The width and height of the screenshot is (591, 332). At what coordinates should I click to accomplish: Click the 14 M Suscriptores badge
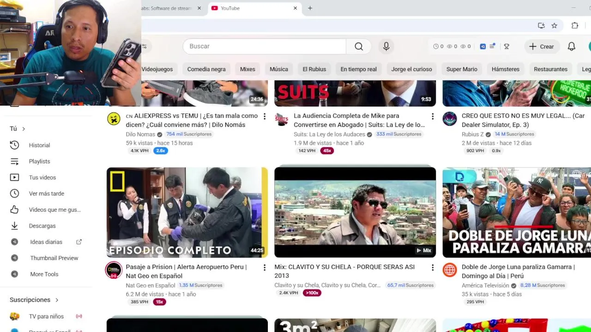click(x=514, y=134)
